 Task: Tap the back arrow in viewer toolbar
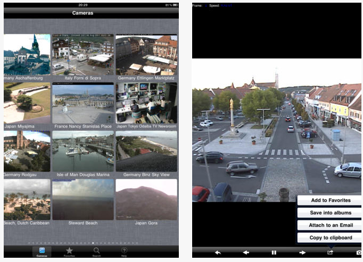pyautogui.click(x=218, y=252)
